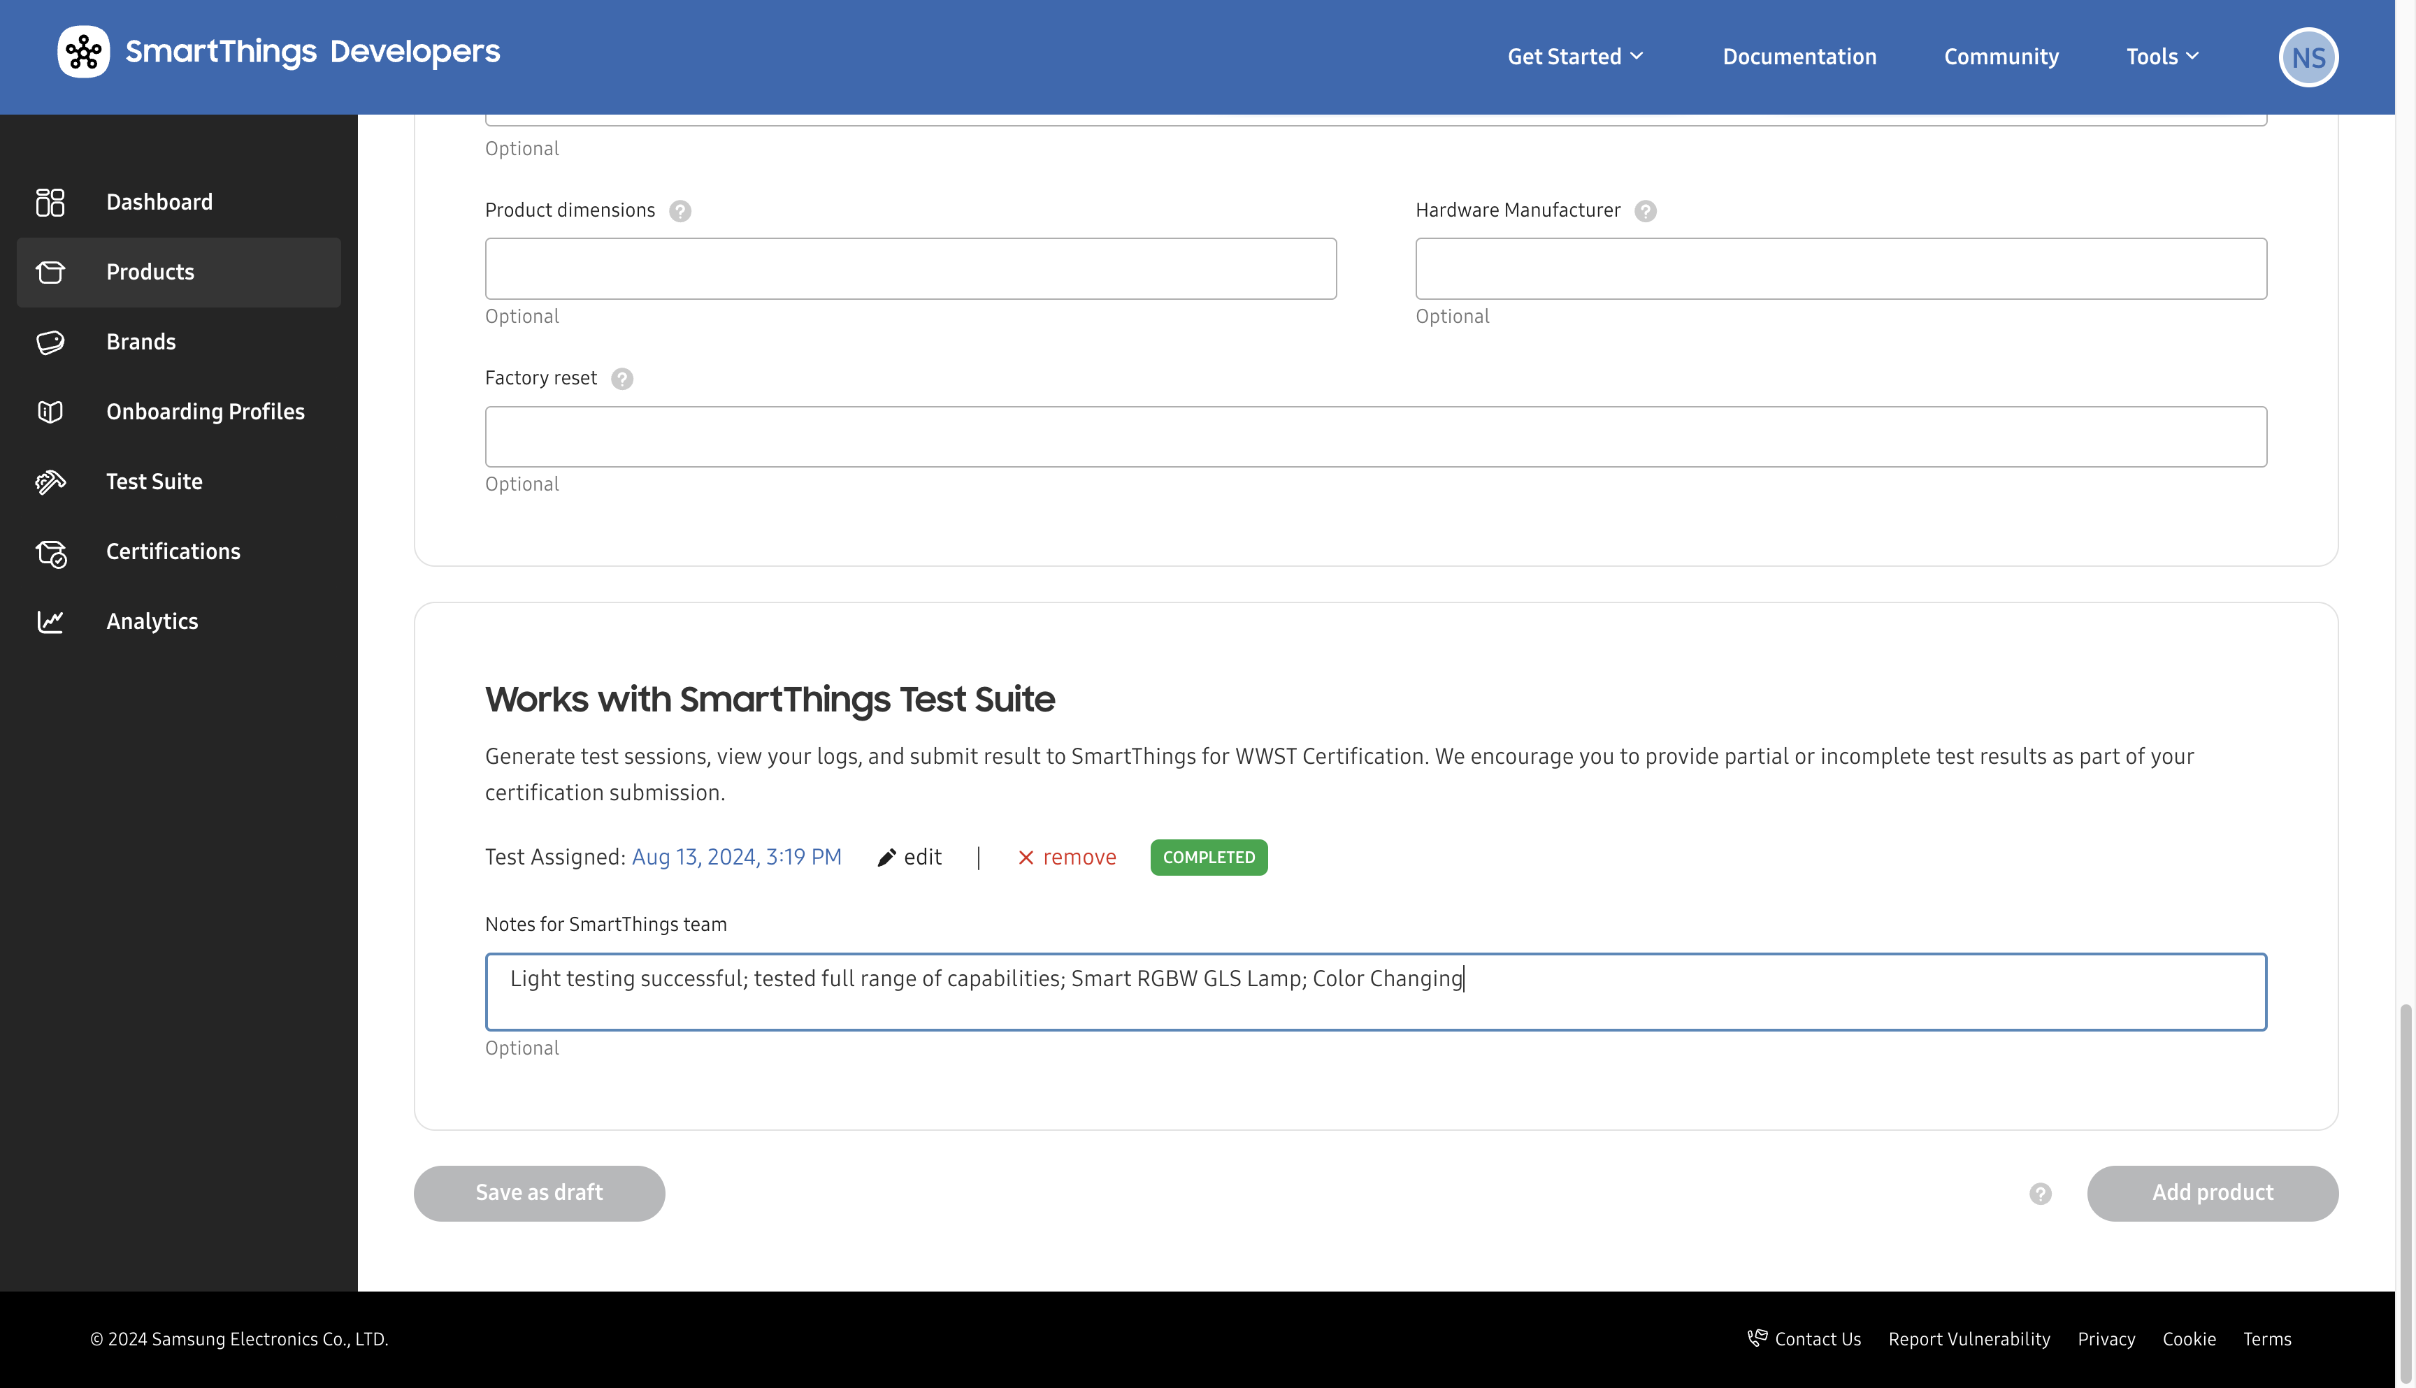Click the Factory reset help icon
Viewport: 2416px width, 1388px height.
click(x=623, y=379)
